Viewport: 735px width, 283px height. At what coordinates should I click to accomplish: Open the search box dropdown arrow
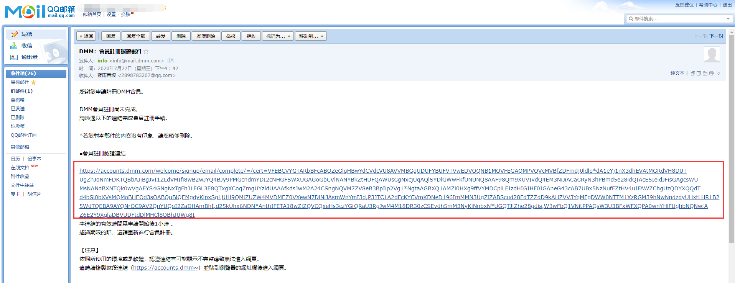(728, 19)
